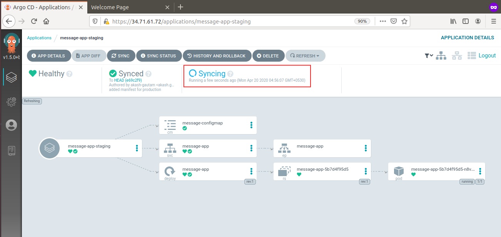Click the Healthy status label
Viewport: 501px width, 237px height.
pyautogui.click(x=51, y=74)
